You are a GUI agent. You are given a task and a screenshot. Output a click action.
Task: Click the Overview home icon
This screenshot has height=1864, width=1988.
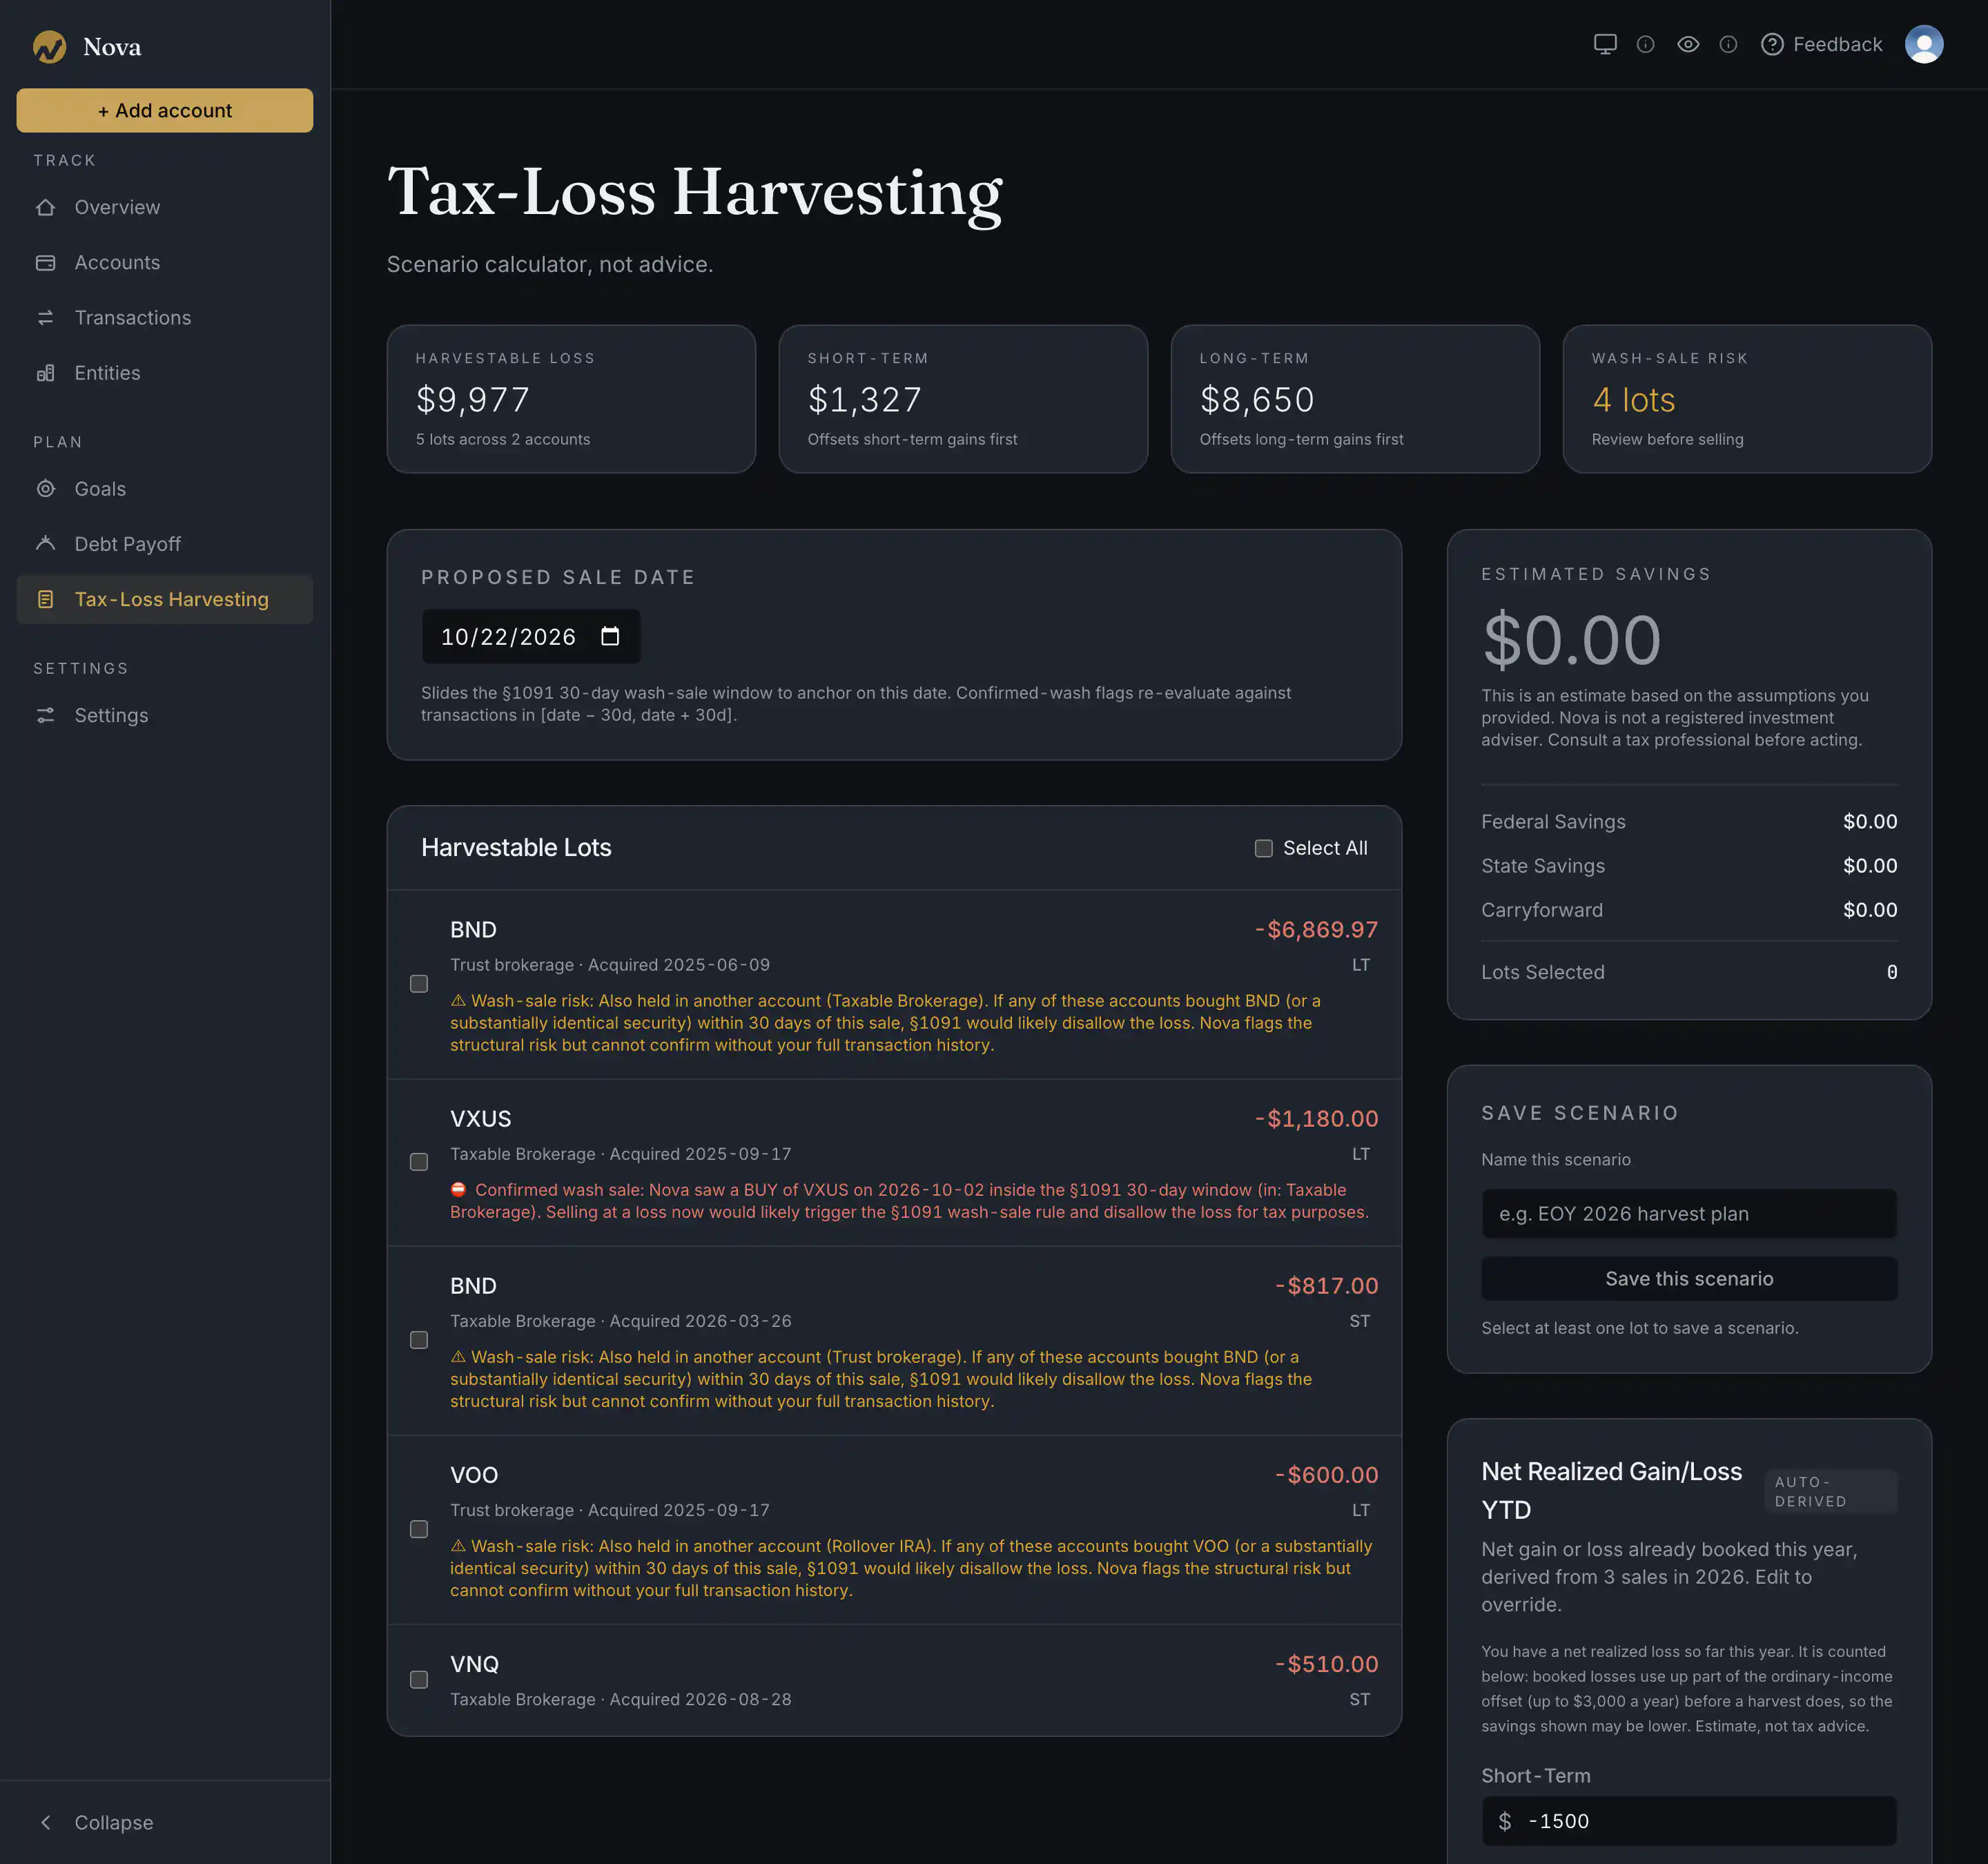pyautogui.click(x=45, y=207)
